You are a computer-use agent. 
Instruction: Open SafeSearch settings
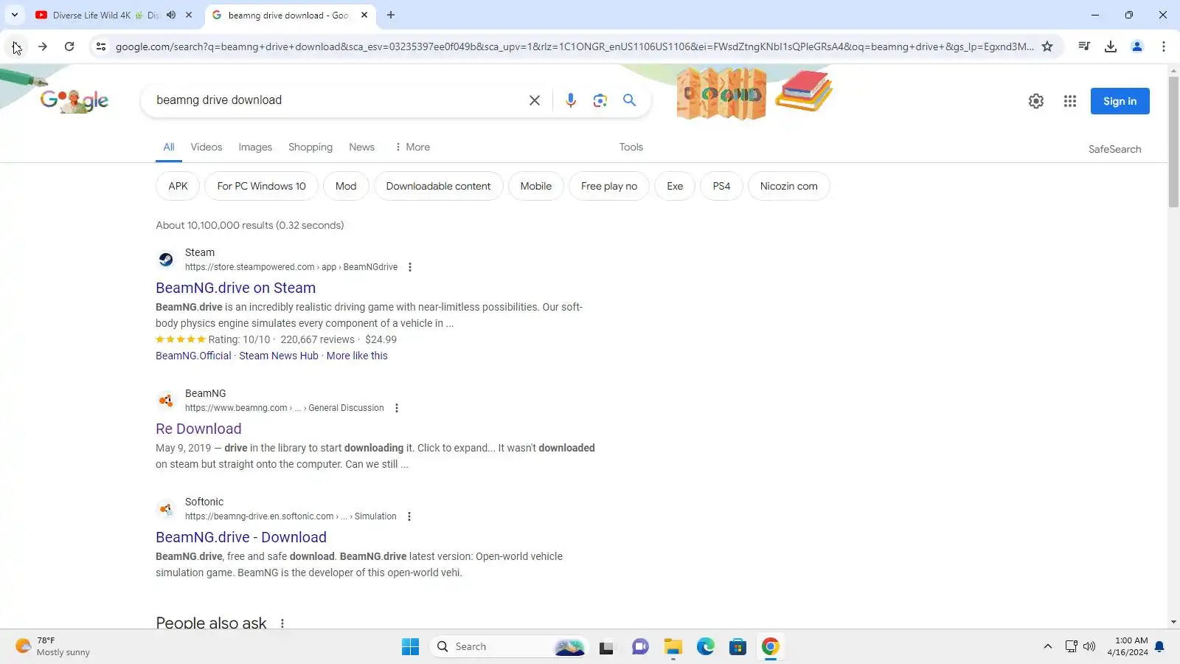[x=1114, y=149]
